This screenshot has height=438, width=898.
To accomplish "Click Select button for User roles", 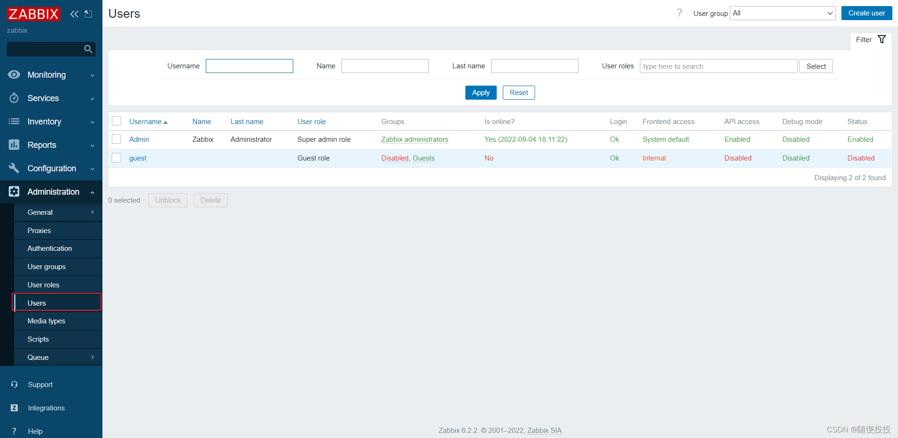I will [816, 66].
